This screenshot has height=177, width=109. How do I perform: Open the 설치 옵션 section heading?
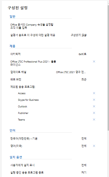click(16, 157)
